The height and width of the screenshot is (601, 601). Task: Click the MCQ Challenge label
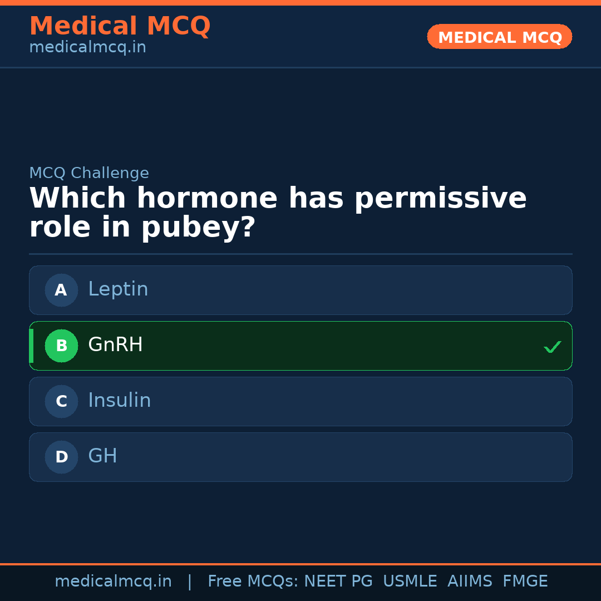coord(89,173)
